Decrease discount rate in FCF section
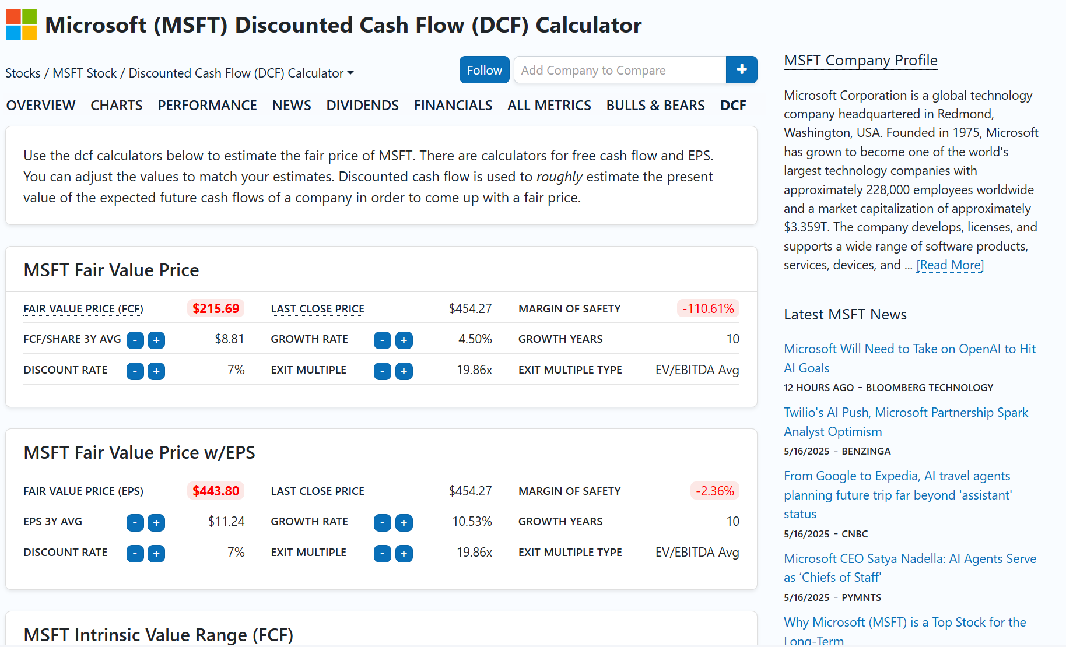The width and height of the screenshot is (1066, 647). pos(135,371)
